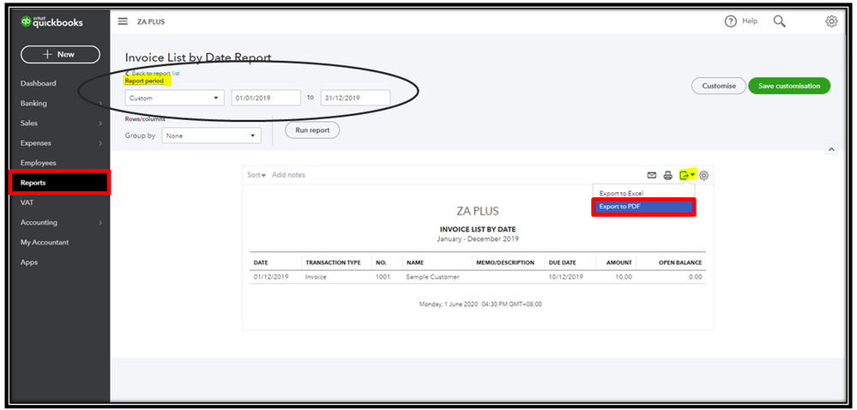This screenshot has height=410, width=857.
Task: Open the Group by None dropdown
Action: (212, 136)
